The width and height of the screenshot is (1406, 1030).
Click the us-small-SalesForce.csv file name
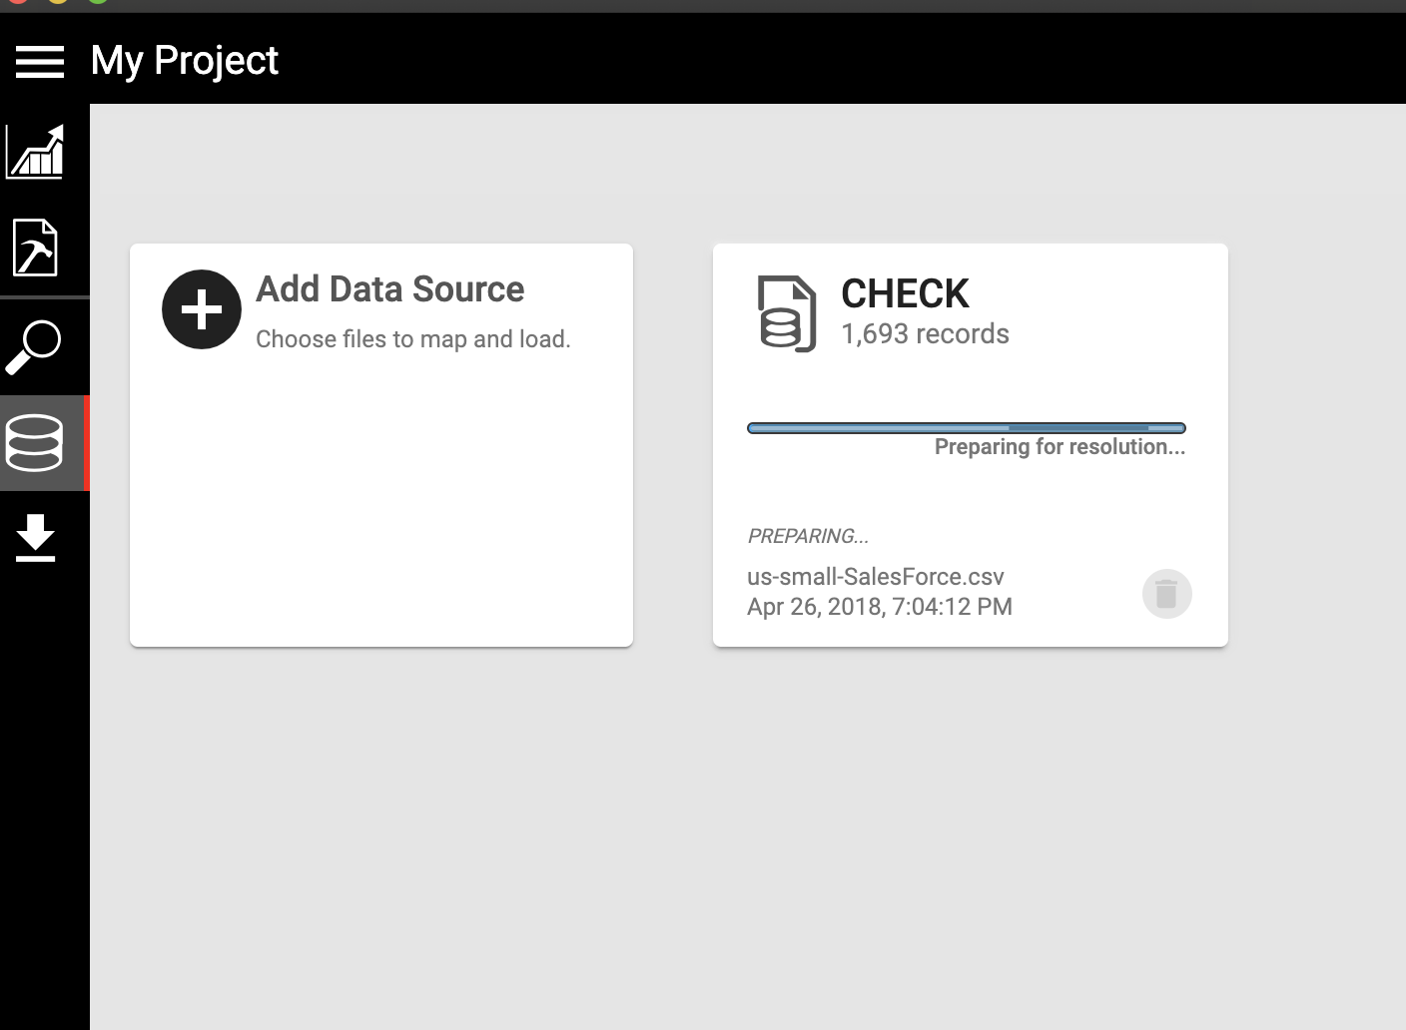(875, 577)
